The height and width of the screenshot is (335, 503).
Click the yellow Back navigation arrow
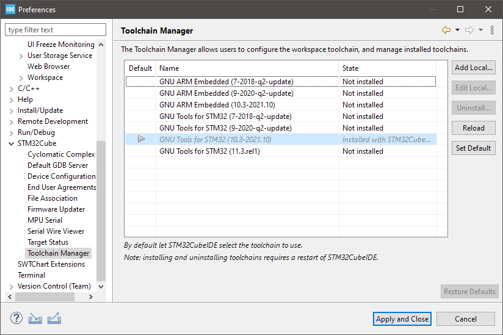tap(446, 30)
